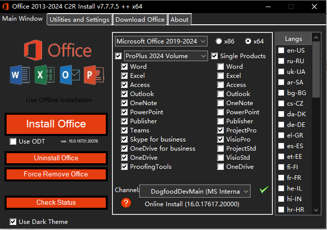Click the ver. 16.0.16731.20378 text
This screenshot has height=230, width=327.
(79, 141)
